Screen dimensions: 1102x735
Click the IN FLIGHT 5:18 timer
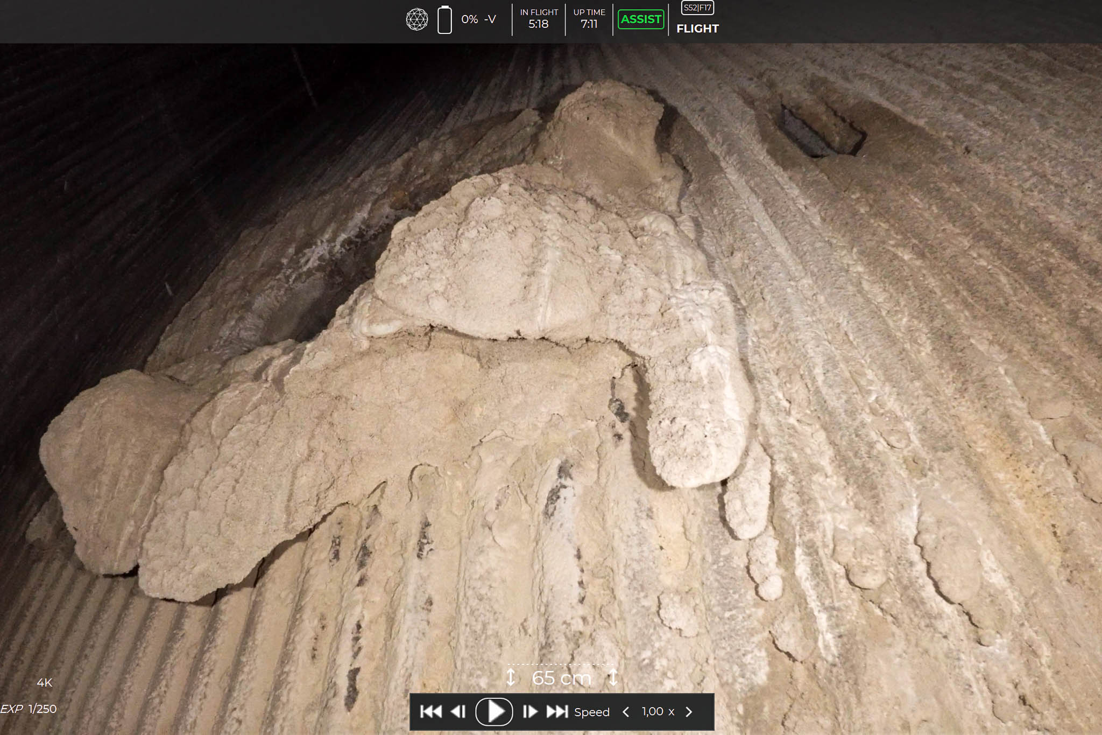[x=539, y=19]
